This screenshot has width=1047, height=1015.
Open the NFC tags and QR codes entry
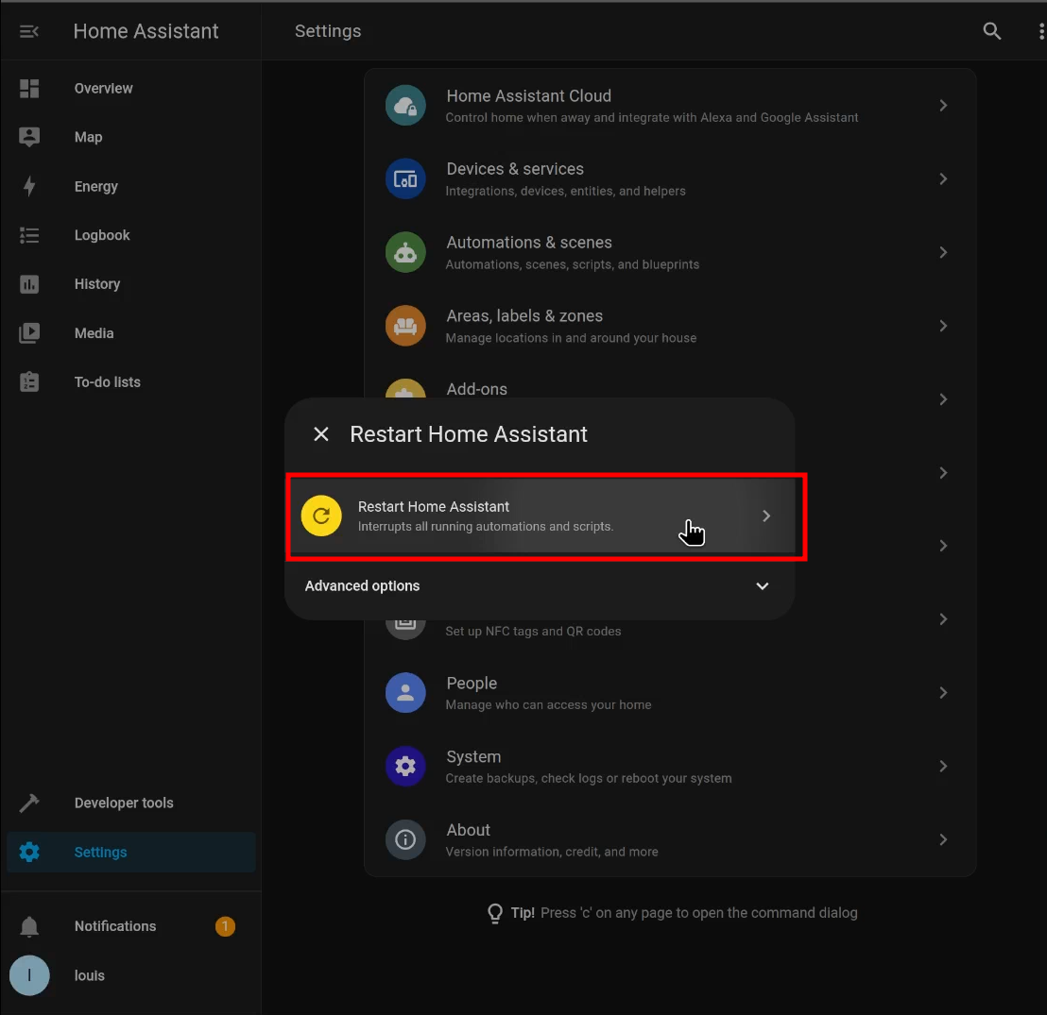(x=670, y=631)
